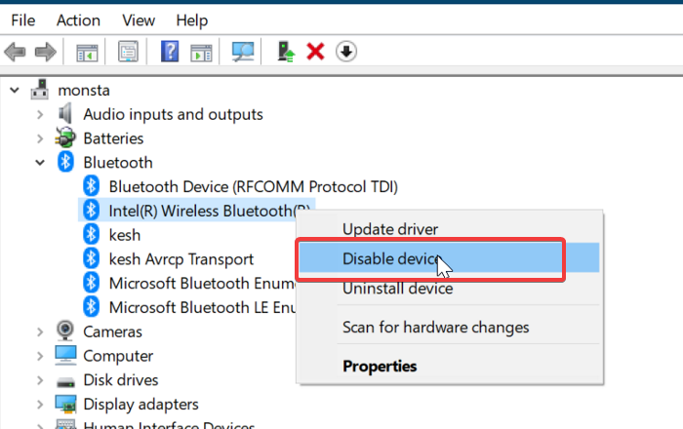
Task: Select Microsoft Bluetooth LE Enumerator label
Action: [202, 307]
